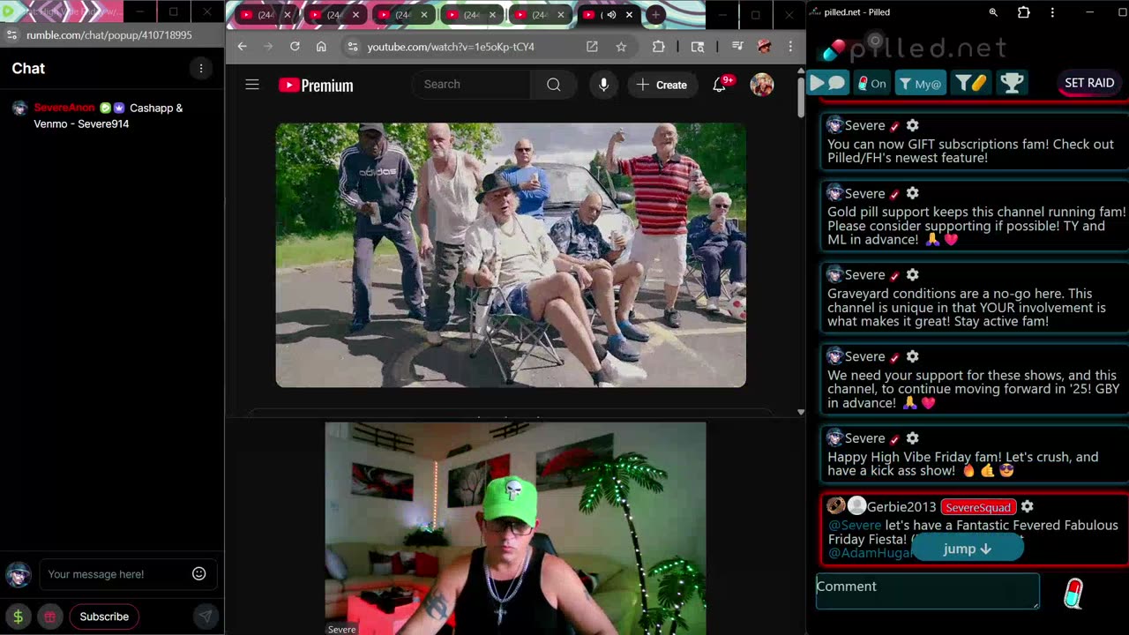Click the Pilled Comment text box

[x=928, y=591]
